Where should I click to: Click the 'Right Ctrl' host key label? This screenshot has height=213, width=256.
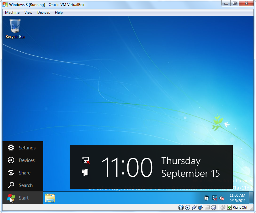tap(240, 207)
